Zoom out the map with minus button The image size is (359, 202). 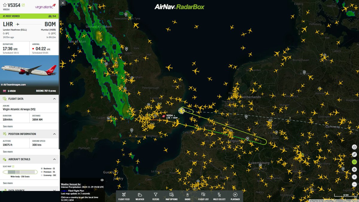(354, 184)
